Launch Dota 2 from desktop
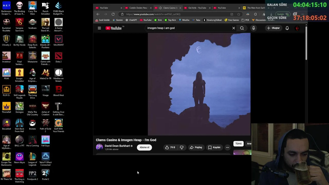This screenshot has width=329, height=185. point(58,57)
